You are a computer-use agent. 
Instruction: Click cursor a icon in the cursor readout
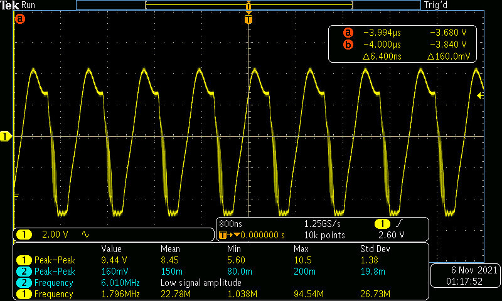(348, 33)
